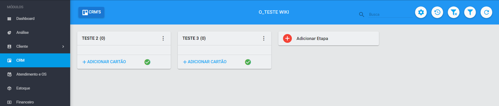The image size is (499, 106).
Task: Clear filters with the funnel-X icon
Action: point(454,12)
